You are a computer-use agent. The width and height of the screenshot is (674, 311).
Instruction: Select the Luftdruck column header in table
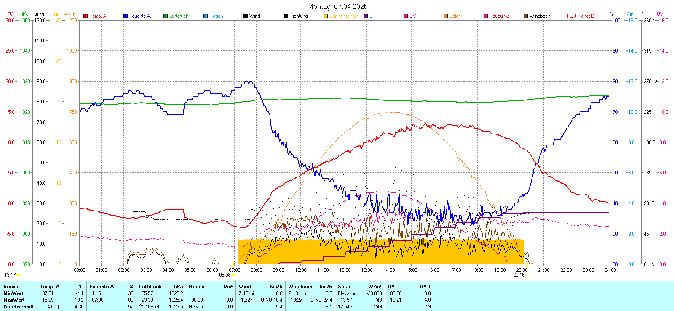[150, 287]
